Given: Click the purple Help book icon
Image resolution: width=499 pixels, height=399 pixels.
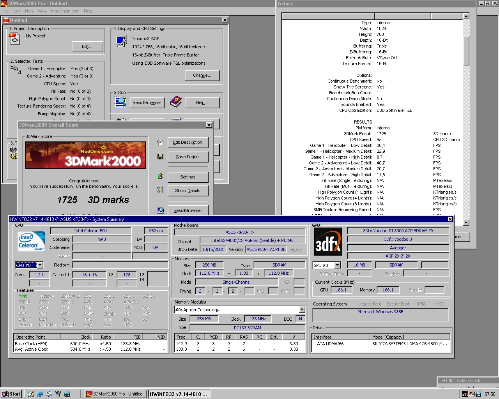Looking at the screenshot, I should (176, 102).
